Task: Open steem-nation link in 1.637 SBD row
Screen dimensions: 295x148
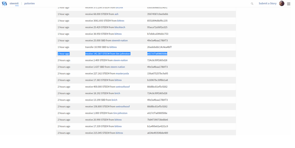Action: 118,67
